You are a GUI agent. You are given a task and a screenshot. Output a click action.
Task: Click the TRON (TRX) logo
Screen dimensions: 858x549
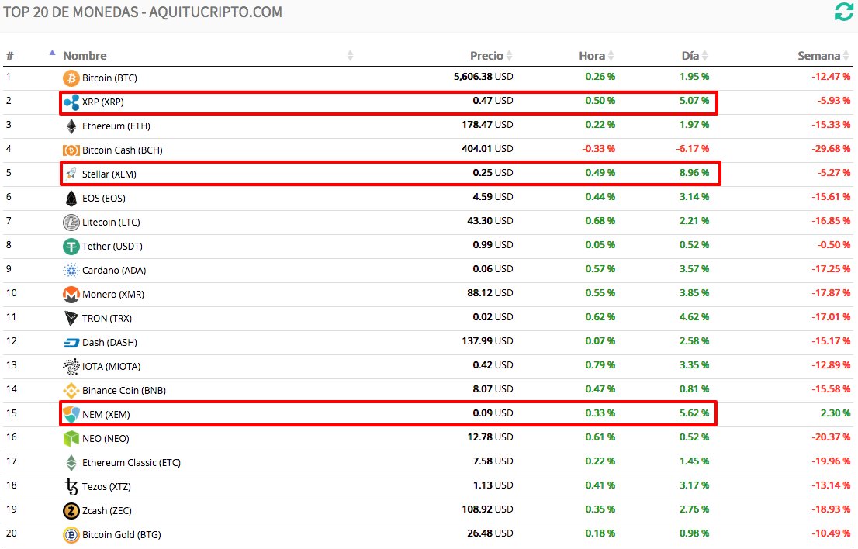coord(71,318)
